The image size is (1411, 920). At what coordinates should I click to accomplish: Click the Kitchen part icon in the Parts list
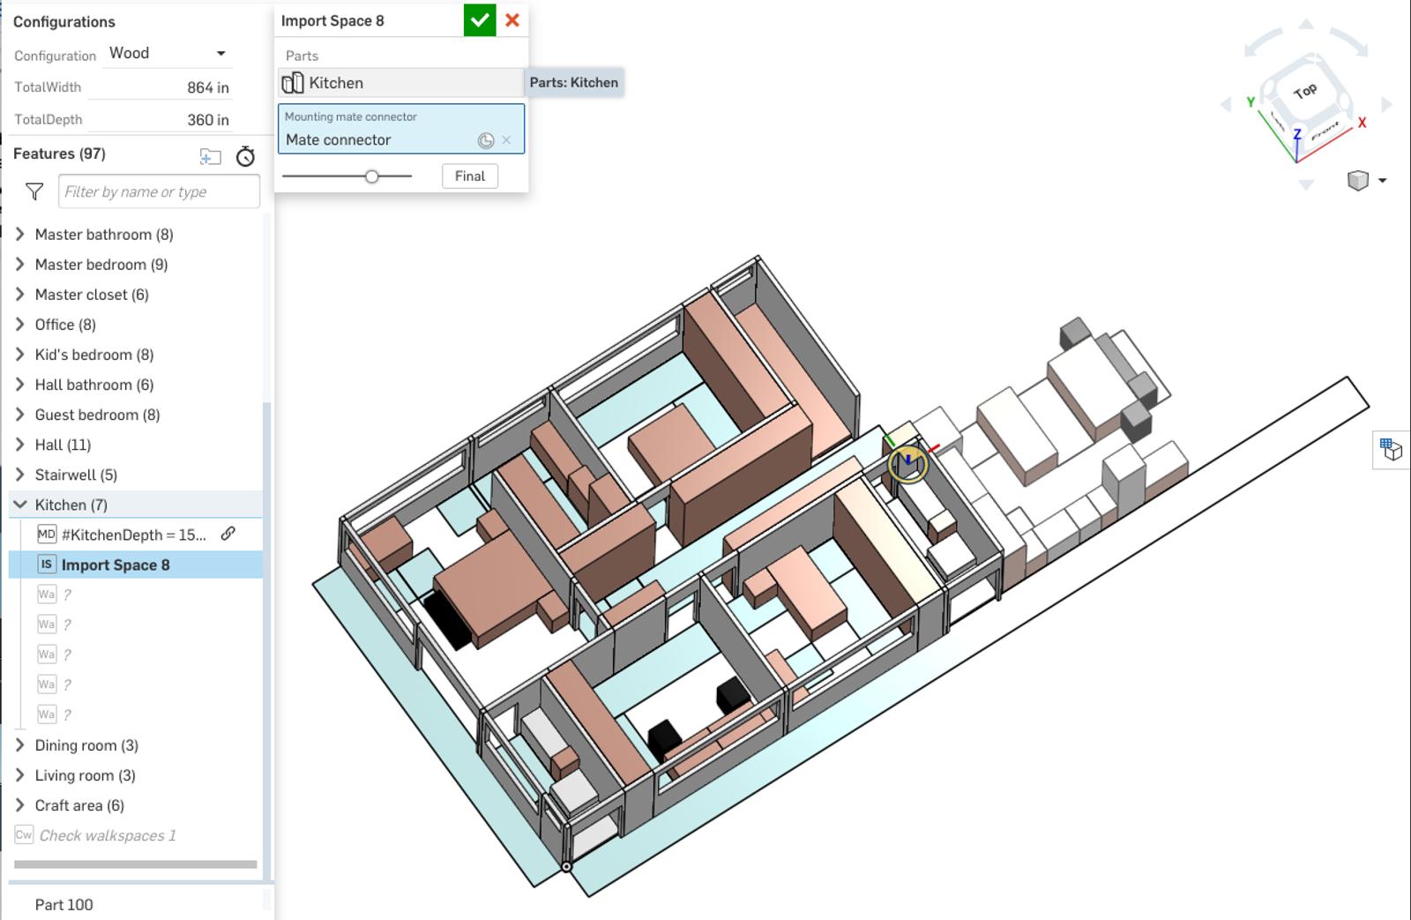[292, 82]
